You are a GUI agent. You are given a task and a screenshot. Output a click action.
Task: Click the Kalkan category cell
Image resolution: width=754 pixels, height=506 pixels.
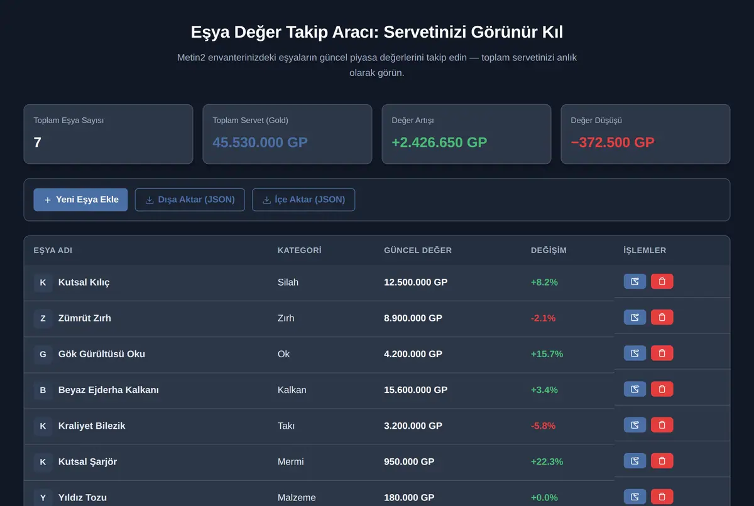click(292, 390)
